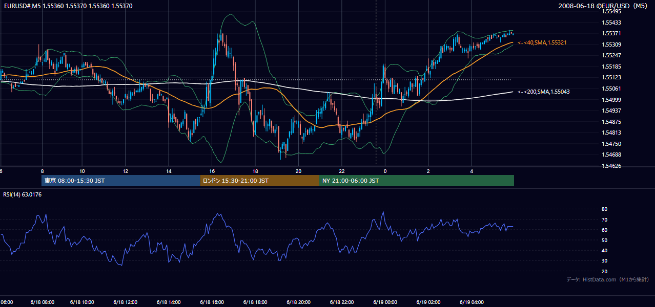Image resolution: width=655 pixels, height=307 pixels.
Task: Click the 1.55433 price axis label
Action: [x=611, y=23]
